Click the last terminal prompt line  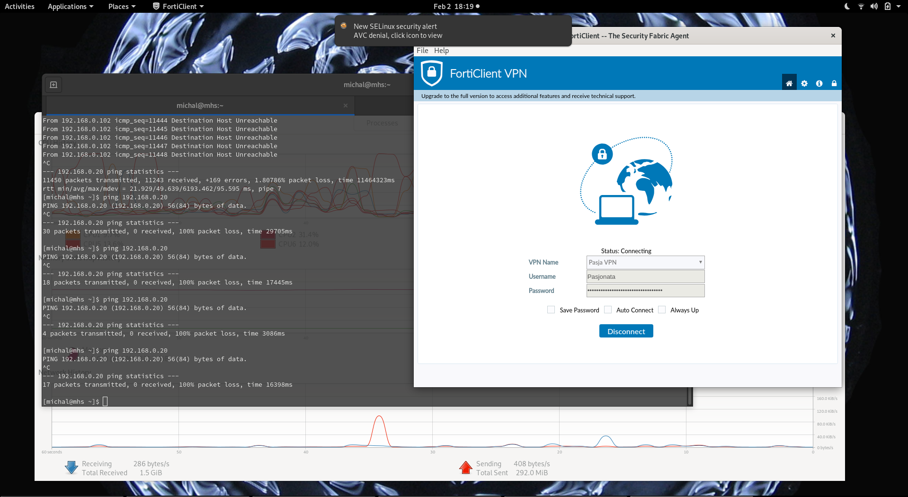75,401
